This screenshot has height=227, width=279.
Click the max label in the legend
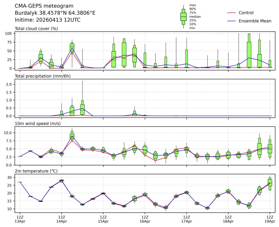[192, 5]
